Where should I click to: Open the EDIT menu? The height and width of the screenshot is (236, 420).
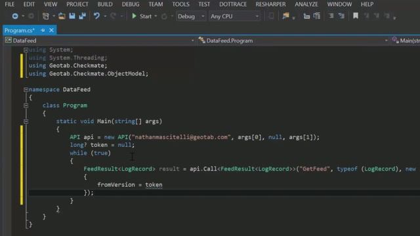(x=29, y=5)
